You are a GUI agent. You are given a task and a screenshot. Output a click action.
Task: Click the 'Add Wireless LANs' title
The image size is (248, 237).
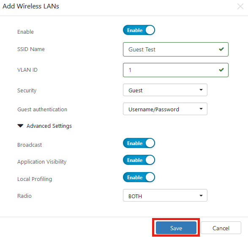tap(31, 6)
